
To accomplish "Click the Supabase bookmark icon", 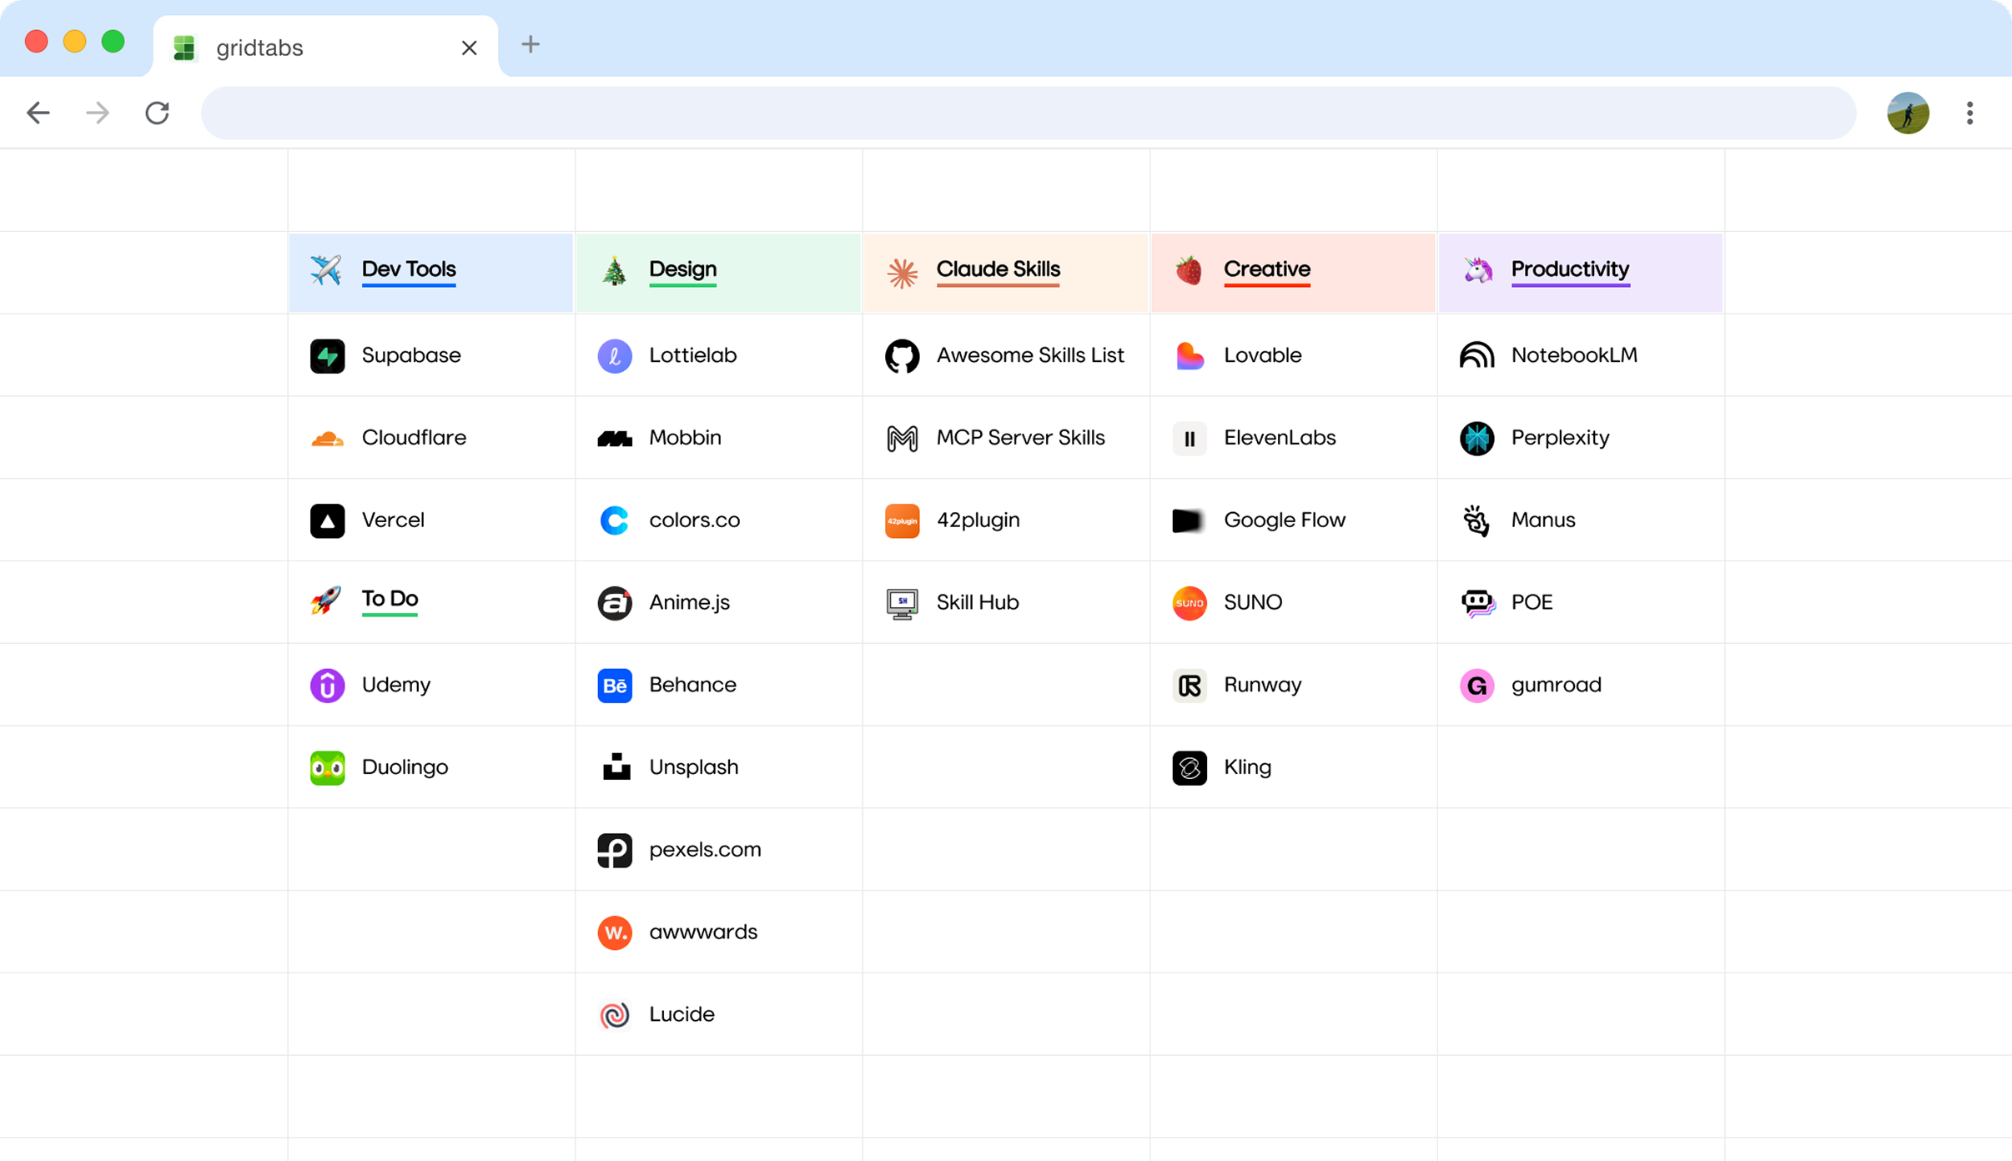I will point(327,356).
